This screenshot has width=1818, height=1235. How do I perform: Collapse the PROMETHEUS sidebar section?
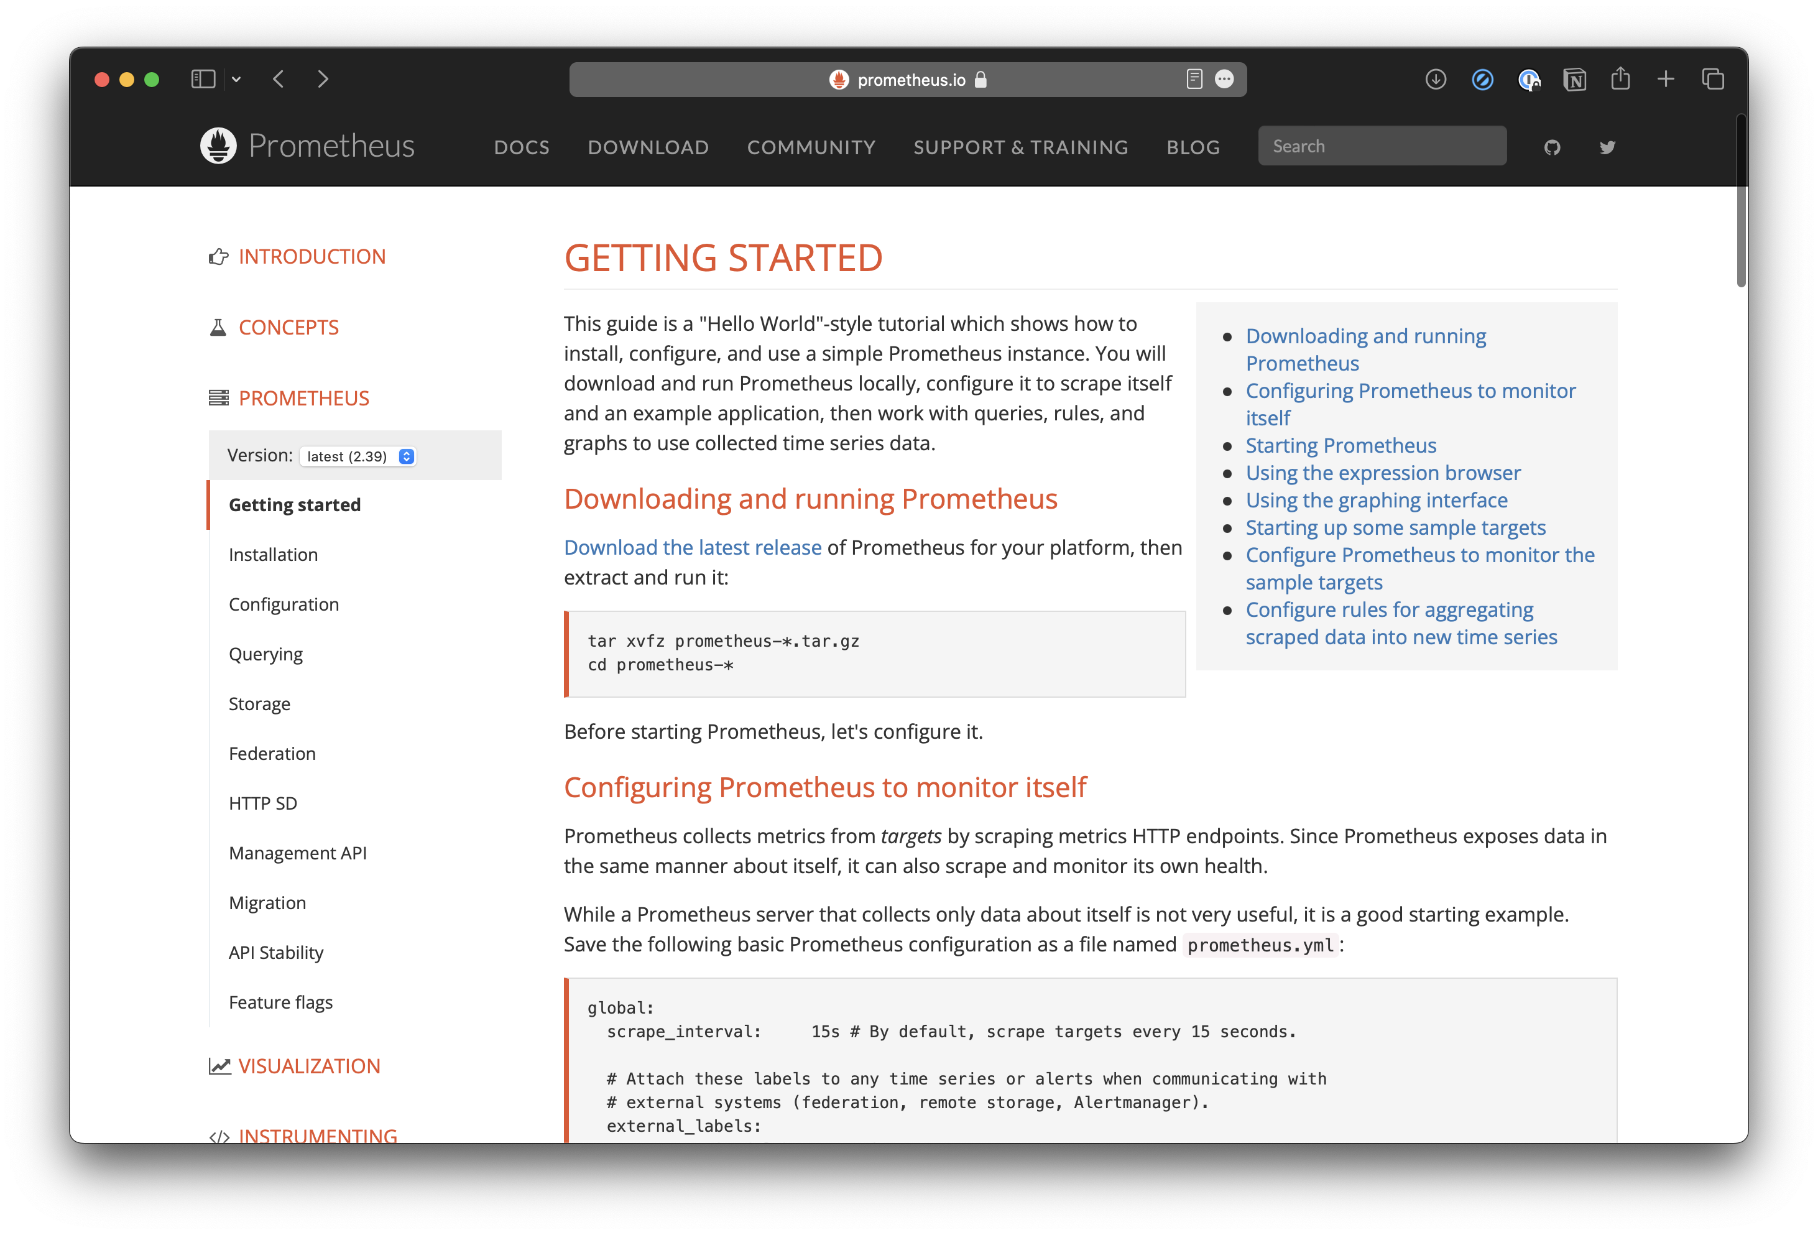pos(303,399)
